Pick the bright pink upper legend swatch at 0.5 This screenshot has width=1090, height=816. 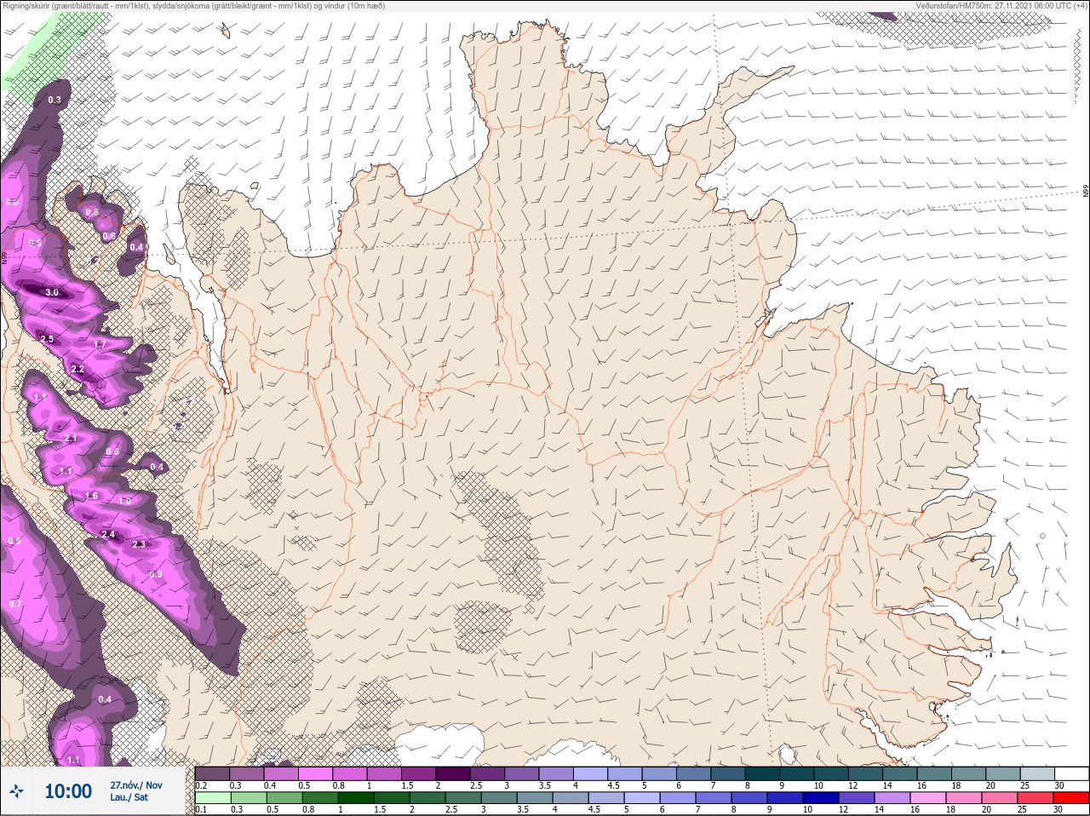(x=316, y=773)
